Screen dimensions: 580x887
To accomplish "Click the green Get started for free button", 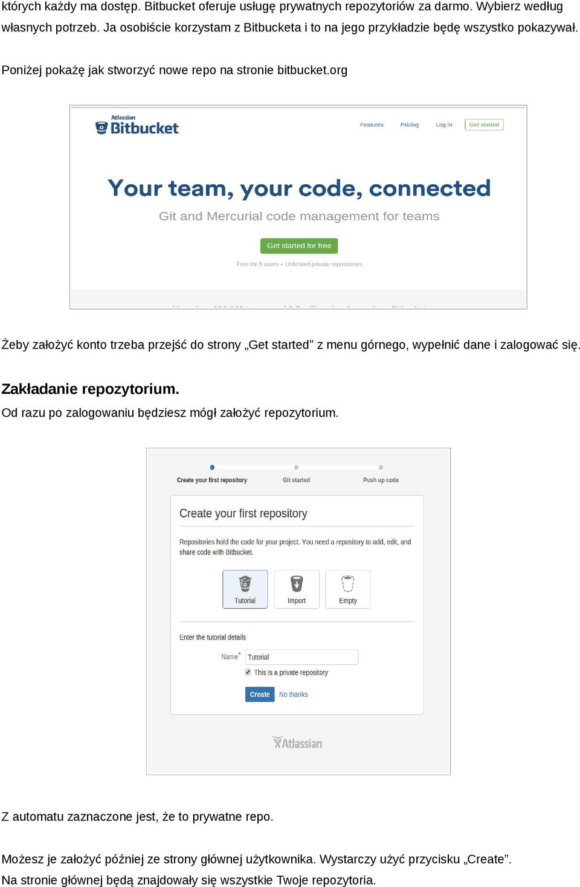I will [x=299, y=246].
